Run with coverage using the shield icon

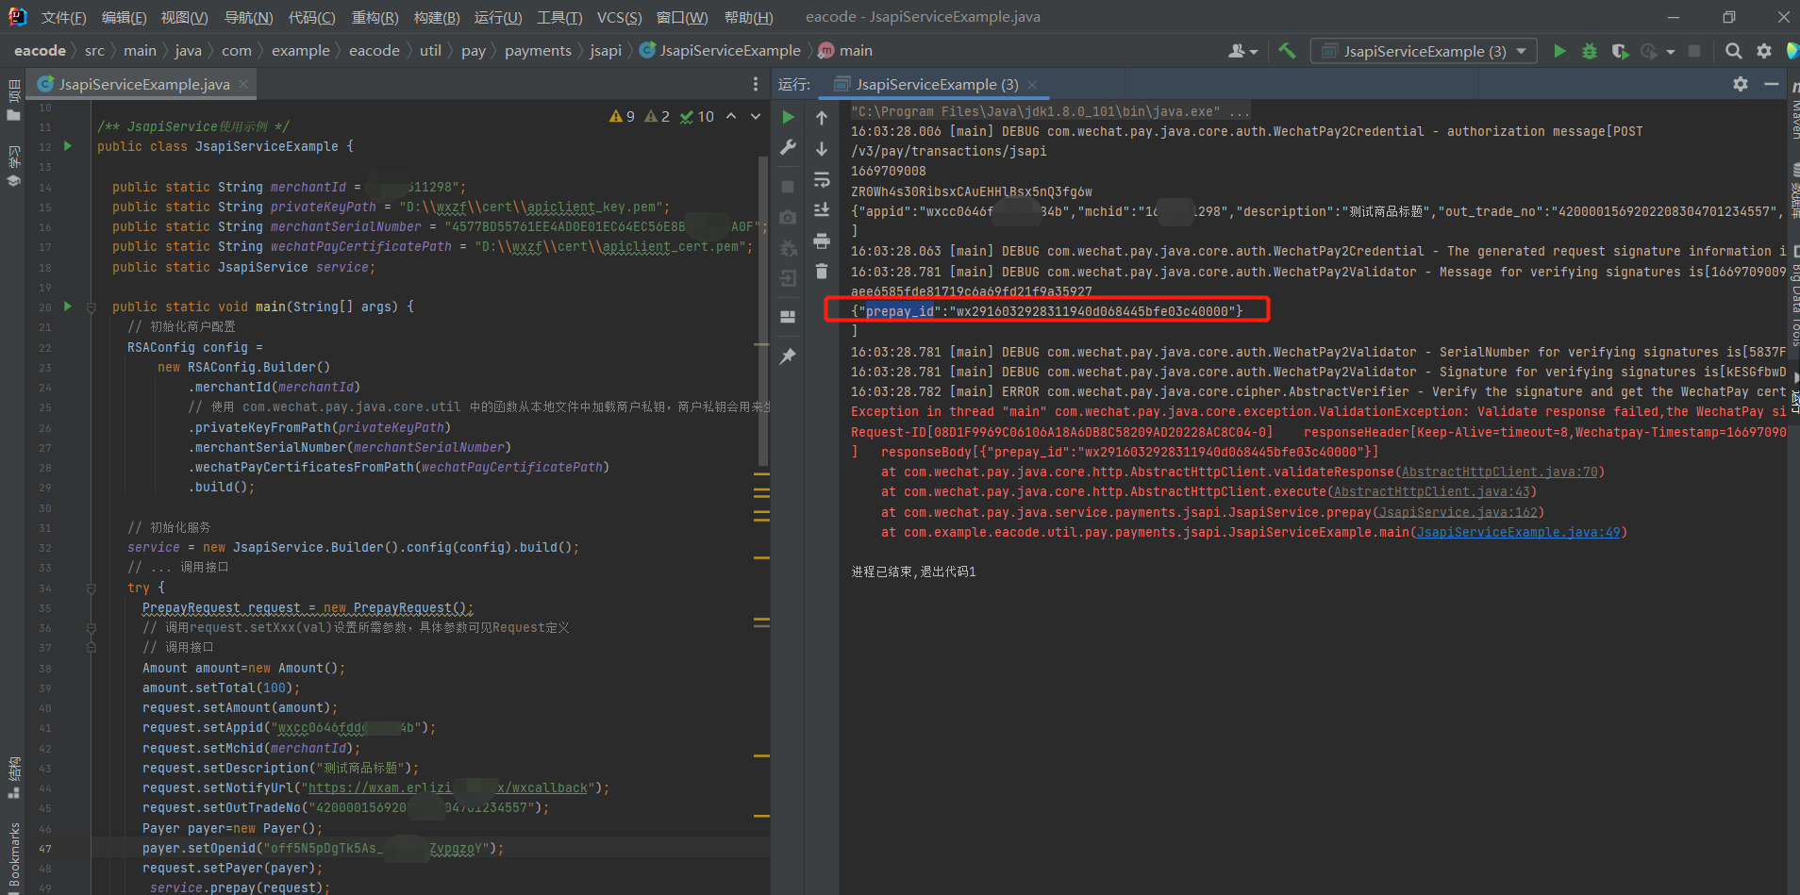point(1622,51)
